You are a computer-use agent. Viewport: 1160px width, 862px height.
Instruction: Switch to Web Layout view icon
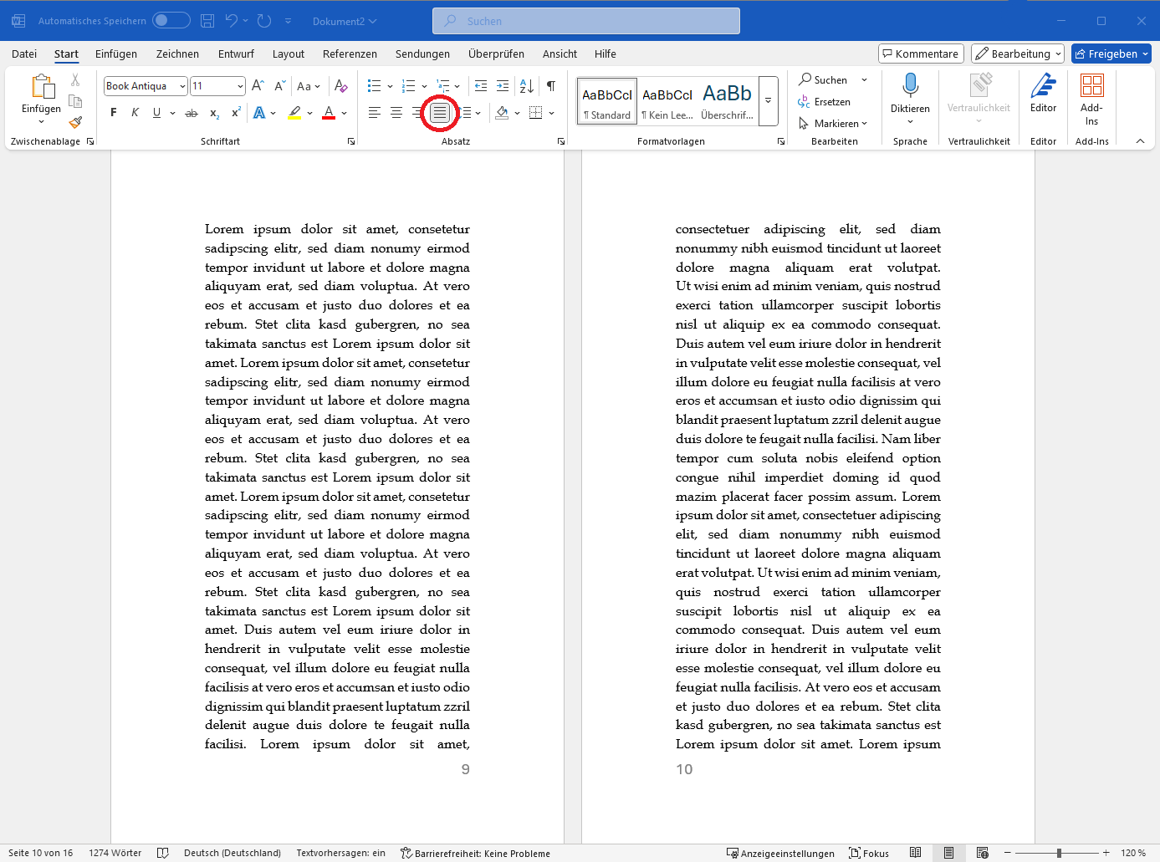983,853
